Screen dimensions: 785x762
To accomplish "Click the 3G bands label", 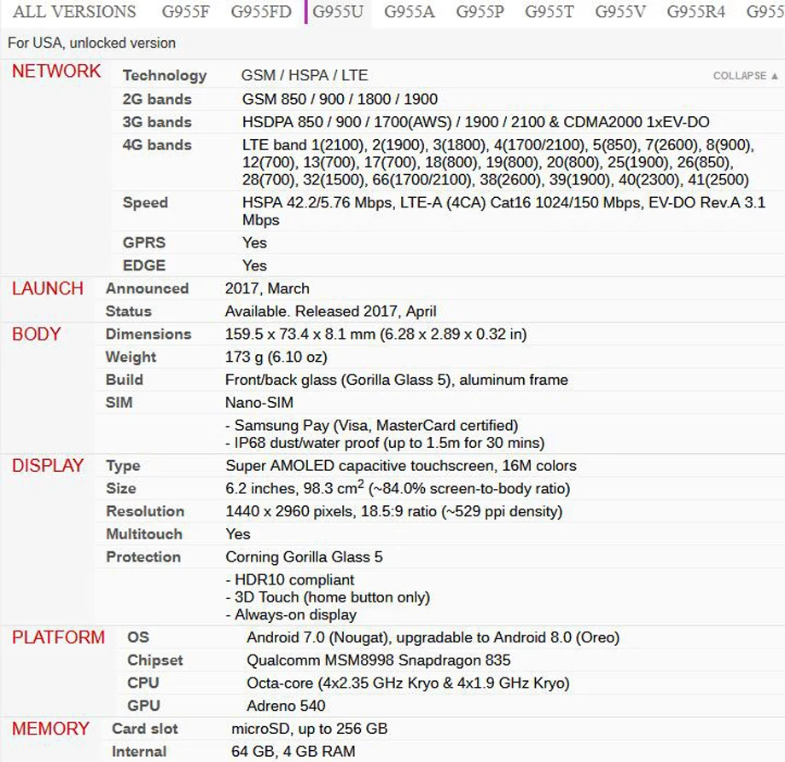I will [x=157, y=122].
